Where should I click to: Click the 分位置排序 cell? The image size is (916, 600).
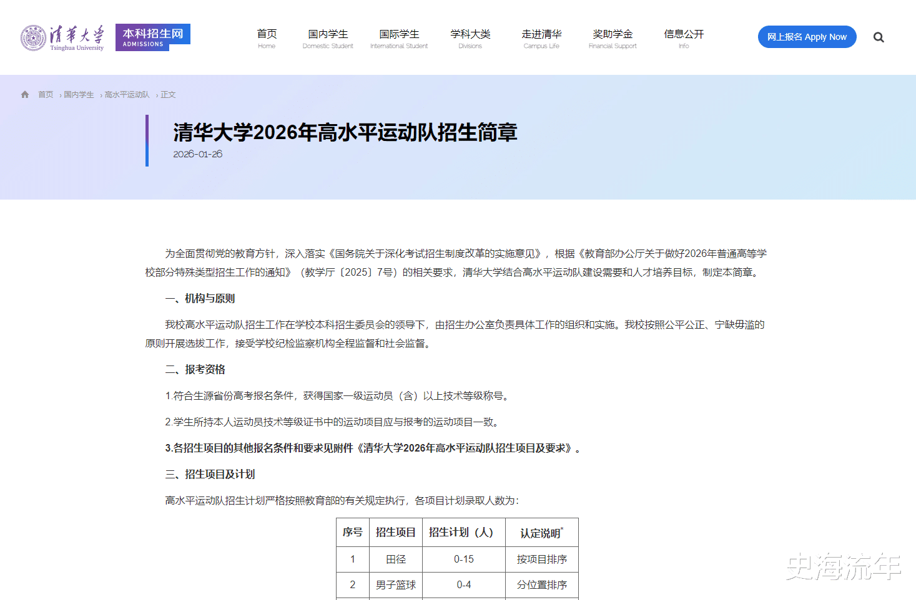(x=542, y=585)
